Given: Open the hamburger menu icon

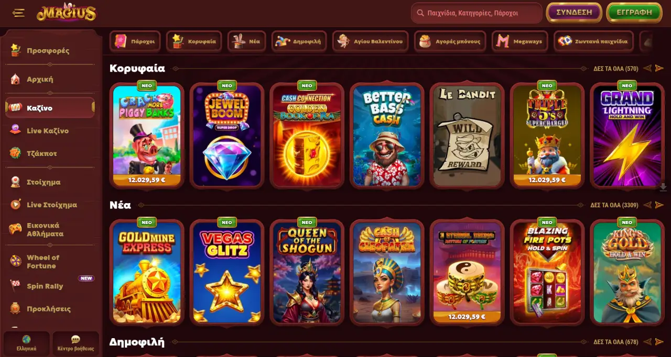Looking at the screenshot, I should [x=19, y=13].
